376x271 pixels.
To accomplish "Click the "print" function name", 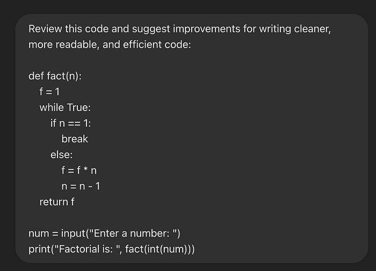I will tap(39, 250).
